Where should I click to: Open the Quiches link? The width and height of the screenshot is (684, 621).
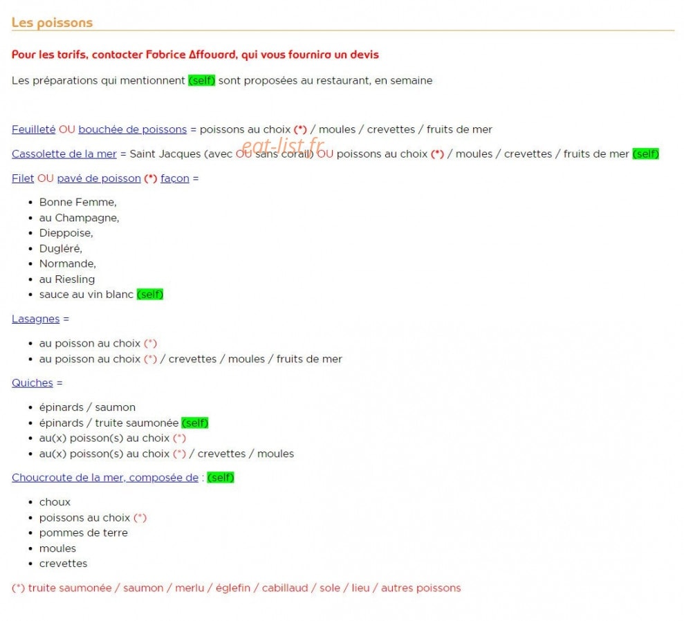(33, 383)
